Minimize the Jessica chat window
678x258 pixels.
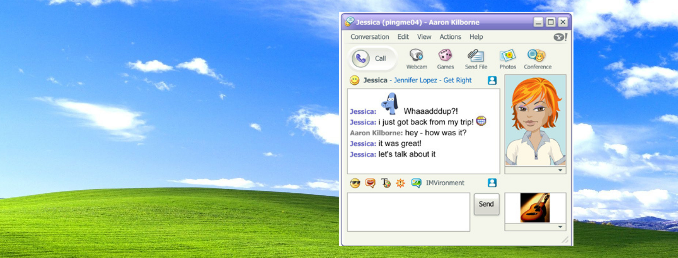pyautogui.click(x=538, y=22)
